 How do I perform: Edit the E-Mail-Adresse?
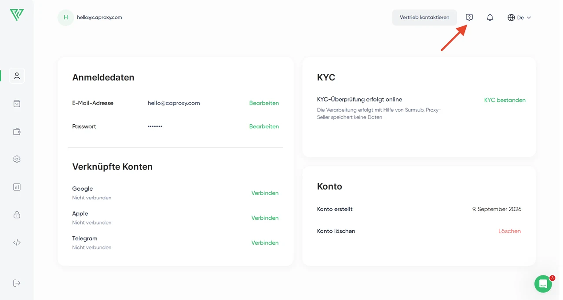264,103
